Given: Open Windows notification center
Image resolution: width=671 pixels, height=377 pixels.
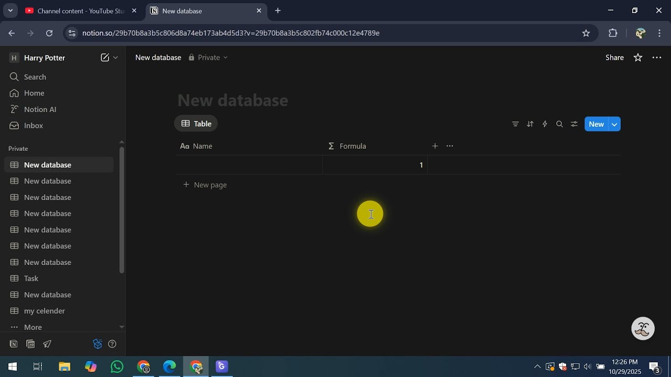Looking at the screenshot, I should (654, 367).
